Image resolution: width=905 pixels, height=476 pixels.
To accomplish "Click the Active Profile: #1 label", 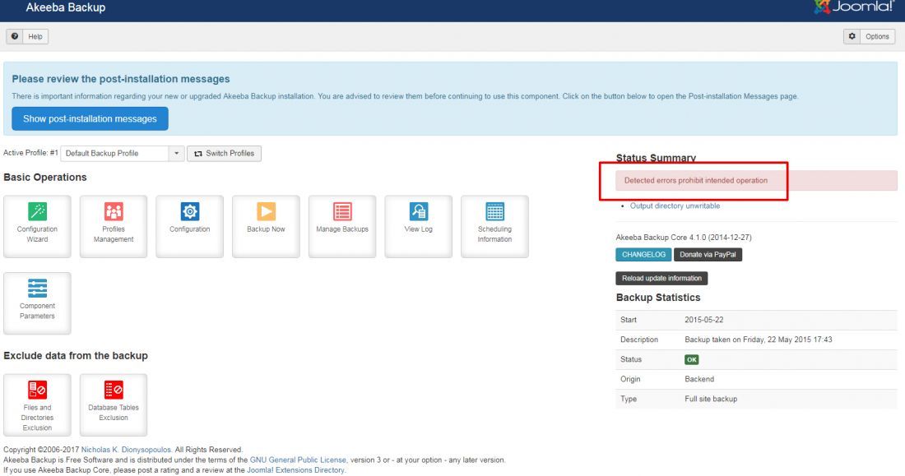I will (30, 153).
